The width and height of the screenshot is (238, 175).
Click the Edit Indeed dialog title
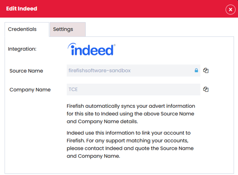(x=22, y=9)
